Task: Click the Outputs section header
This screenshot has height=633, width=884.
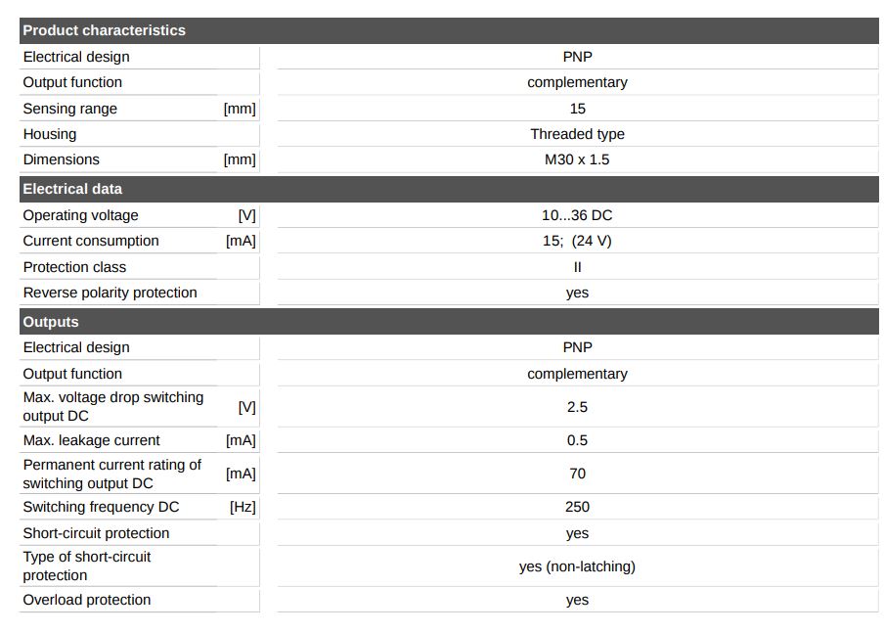Action: click(x=51, y=322)
